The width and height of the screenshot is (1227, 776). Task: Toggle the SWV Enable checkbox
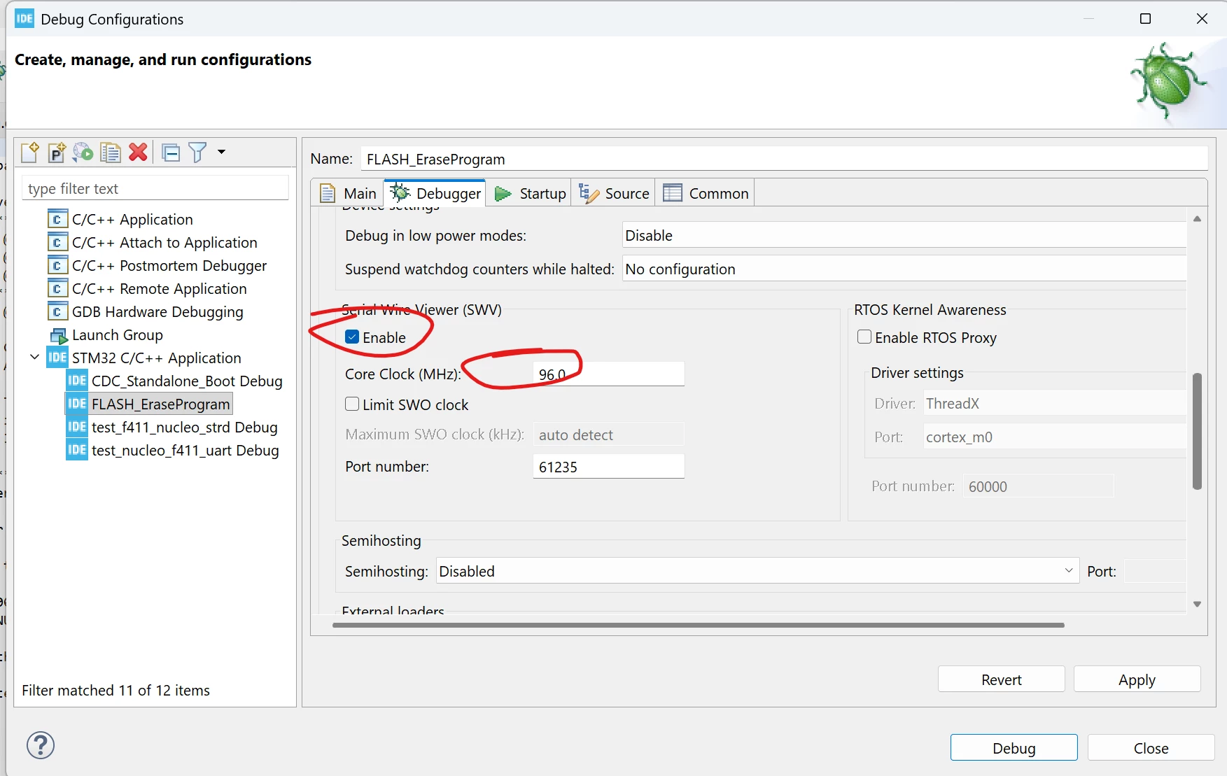click(352, 337)
